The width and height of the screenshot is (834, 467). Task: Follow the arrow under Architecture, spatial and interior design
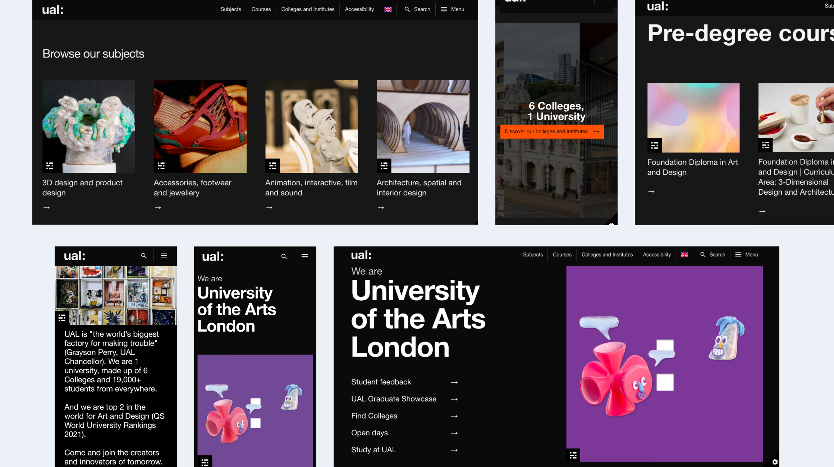tap(381, 207)
